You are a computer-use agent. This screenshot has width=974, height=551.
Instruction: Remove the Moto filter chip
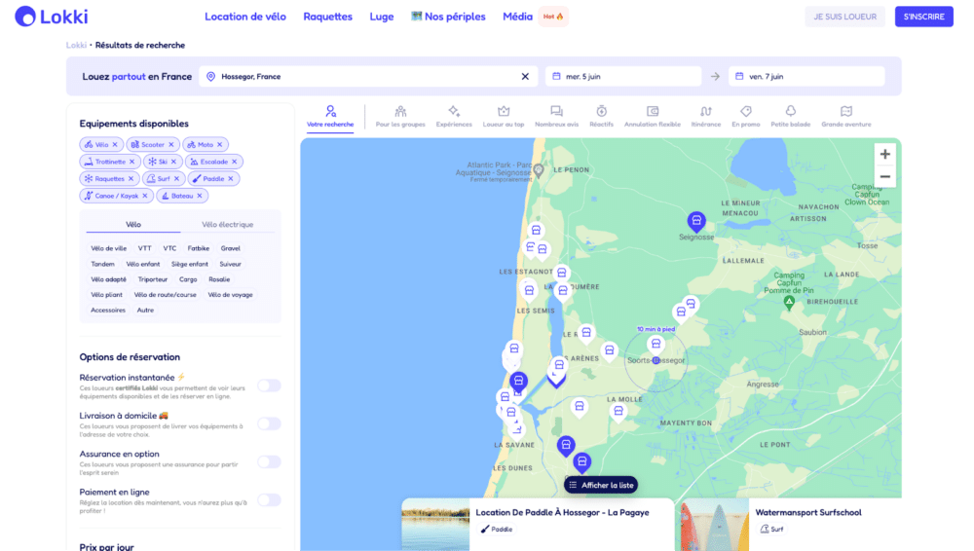click(220, 145)
